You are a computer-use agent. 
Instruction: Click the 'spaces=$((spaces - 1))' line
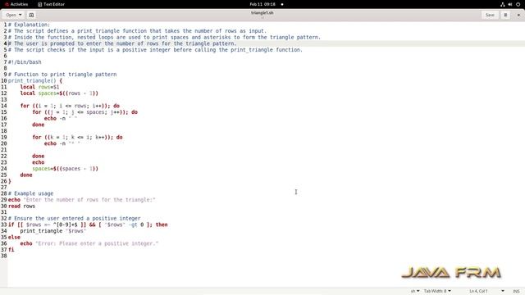(66, 169)
